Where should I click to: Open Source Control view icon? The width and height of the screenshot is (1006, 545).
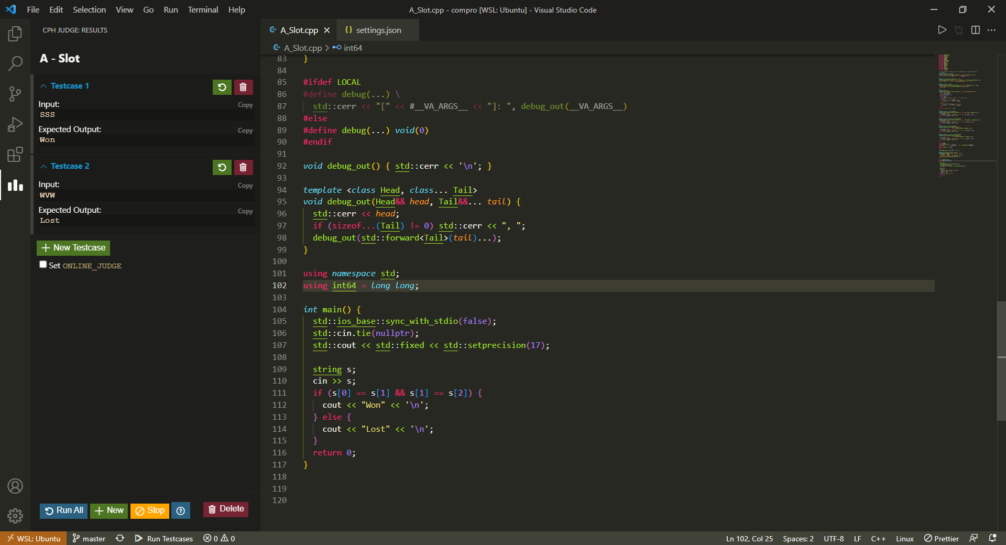coord(15,94)
